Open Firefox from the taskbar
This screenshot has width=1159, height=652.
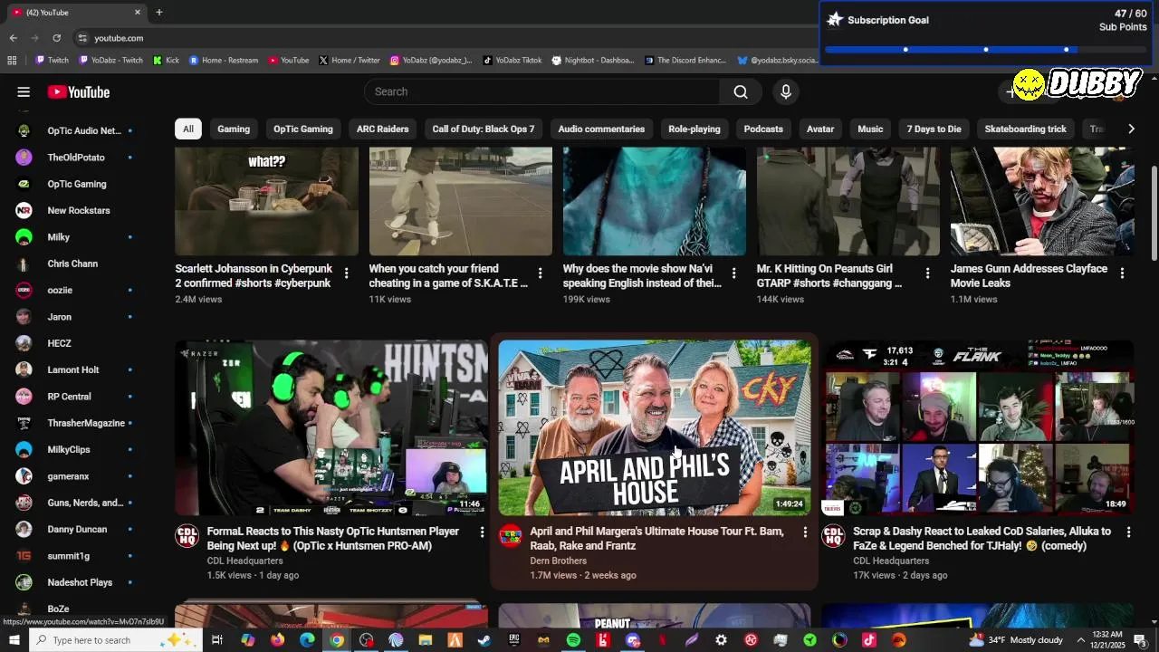pyautogui.click(x=277, y=640)
